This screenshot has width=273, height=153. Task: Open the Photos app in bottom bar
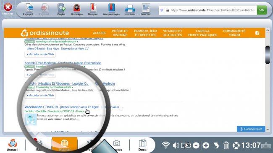117,145
